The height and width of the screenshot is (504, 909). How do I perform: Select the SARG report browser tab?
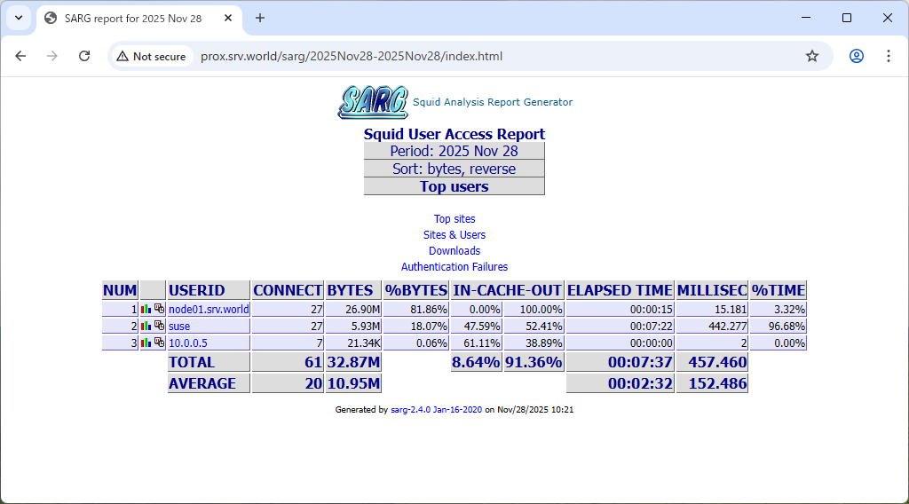(133, 18)
